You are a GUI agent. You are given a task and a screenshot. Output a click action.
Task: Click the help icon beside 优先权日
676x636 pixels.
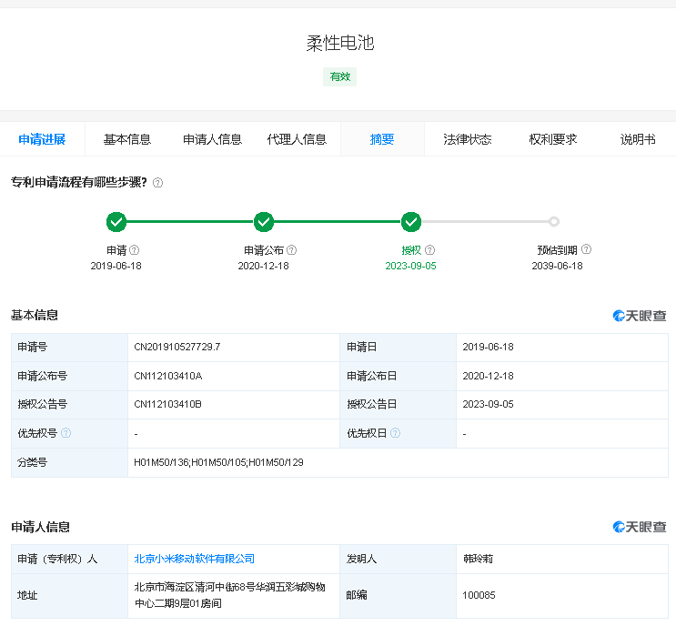(x=395, y=433)
